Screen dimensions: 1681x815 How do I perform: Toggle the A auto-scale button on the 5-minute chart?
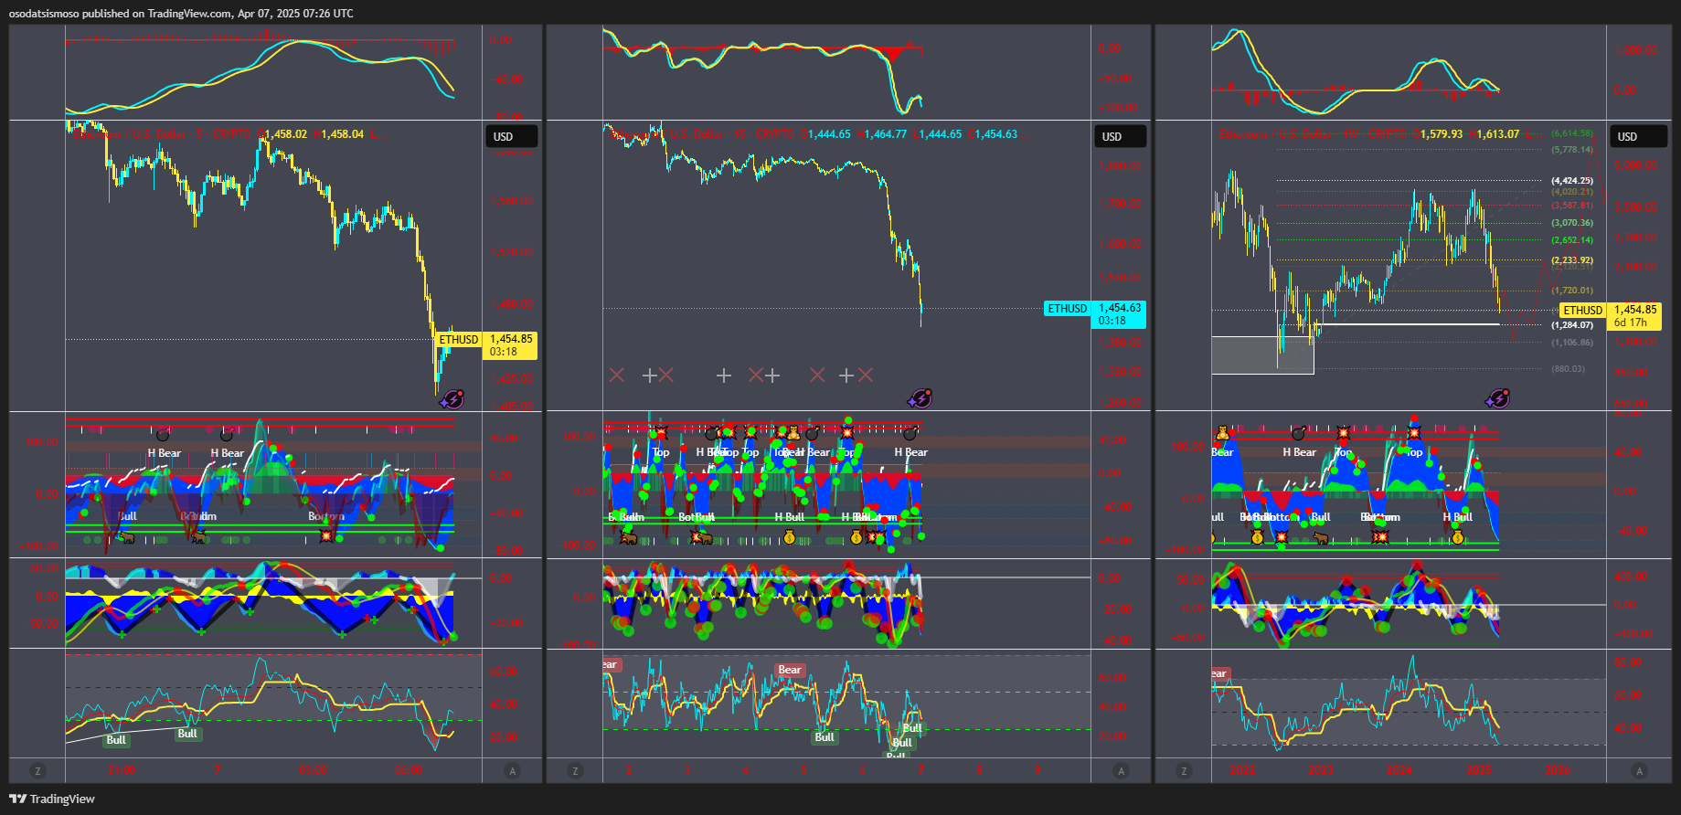point(512,771)
